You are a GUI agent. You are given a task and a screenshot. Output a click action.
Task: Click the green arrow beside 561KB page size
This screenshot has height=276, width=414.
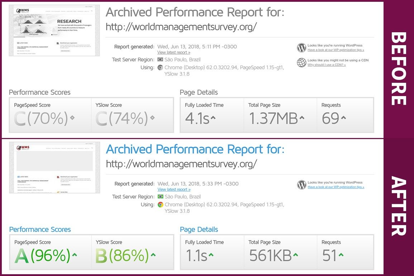tap(295, 255)
